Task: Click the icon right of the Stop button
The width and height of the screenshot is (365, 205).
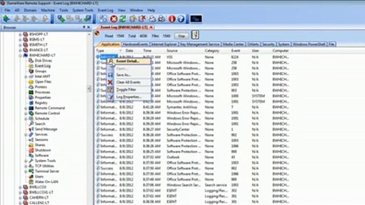Action: click(195, 35)
